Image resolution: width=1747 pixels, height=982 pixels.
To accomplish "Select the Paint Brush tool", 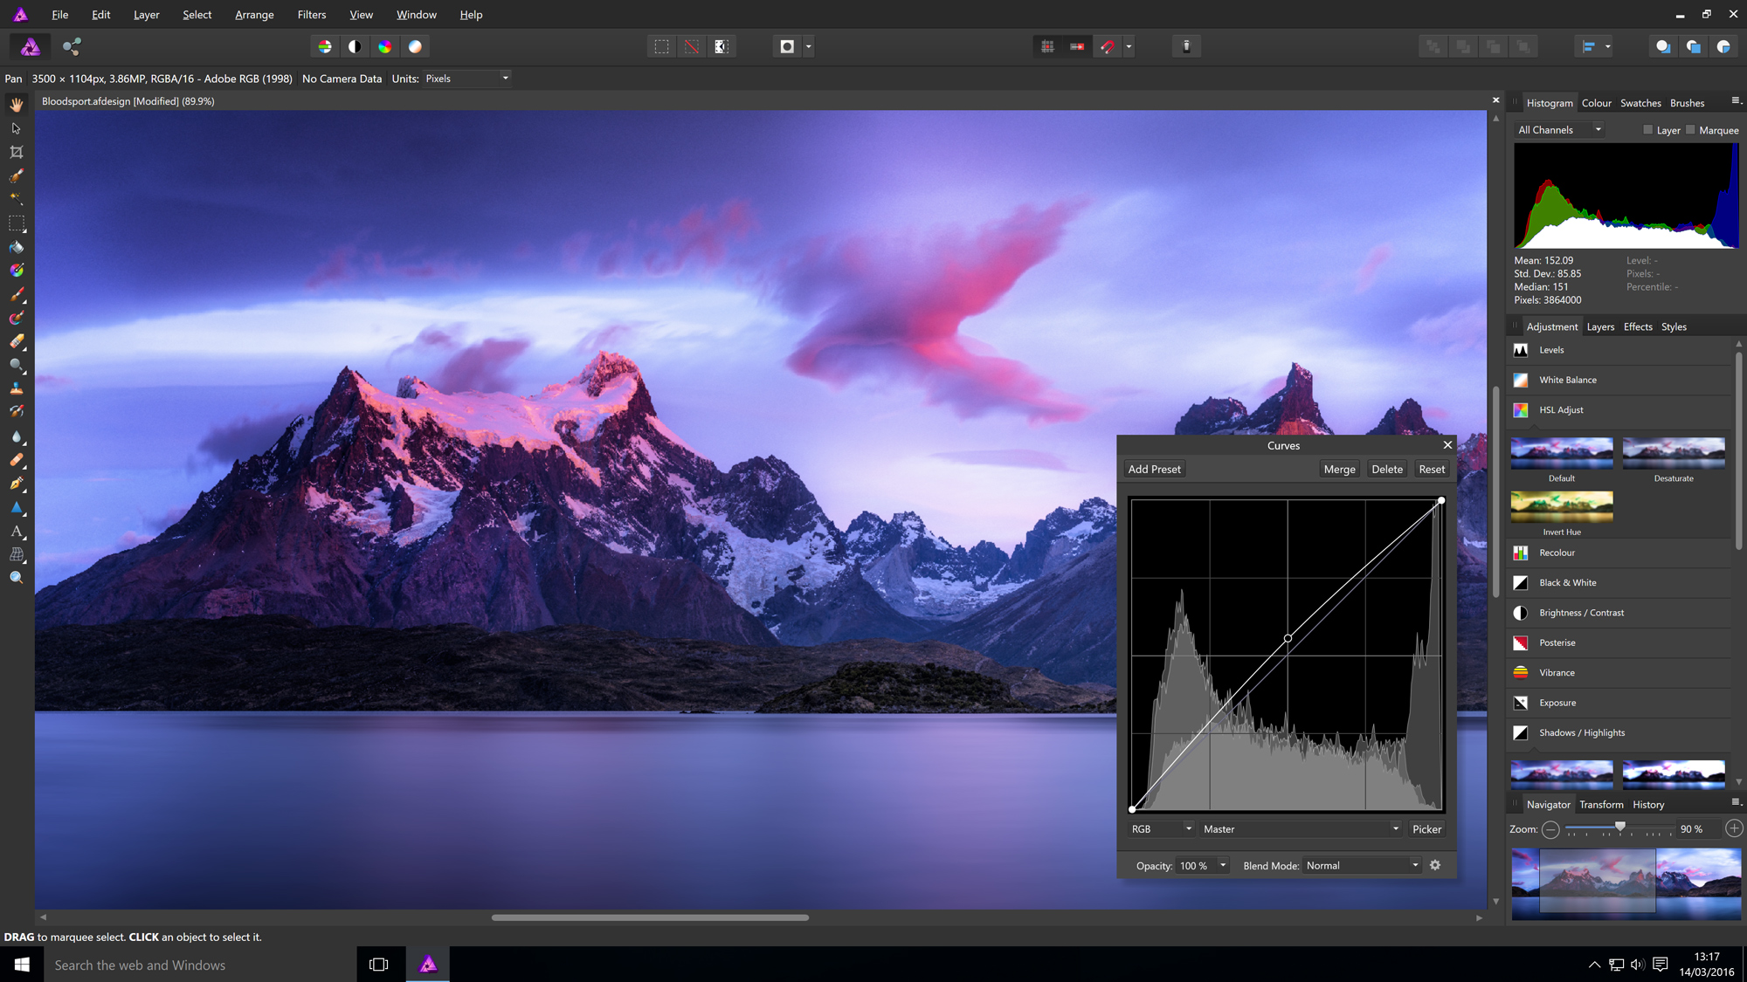I will click(16, 294).
